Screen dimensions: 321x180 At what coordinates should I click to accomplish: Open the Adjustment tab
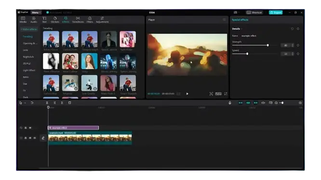coord(102,20)
